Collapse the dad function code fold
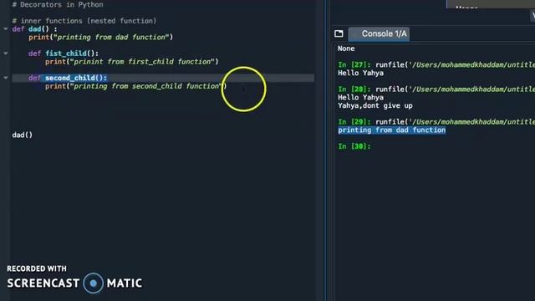 coord(6,29)
